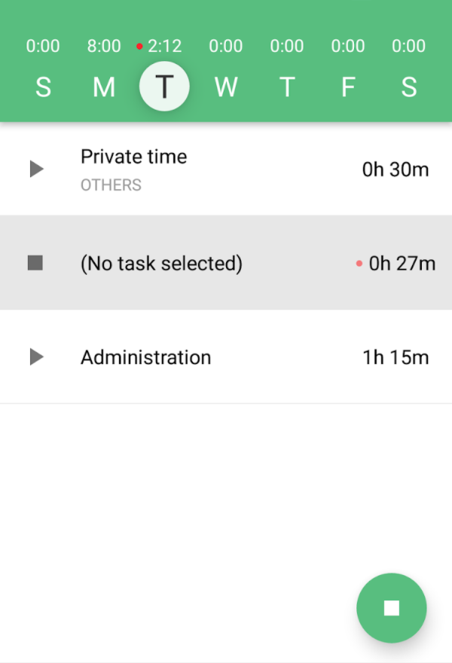The width and height of the screenshot is (452, 663).
Task: Select Sunday in the week bar
Action: [x=43, y=87]
